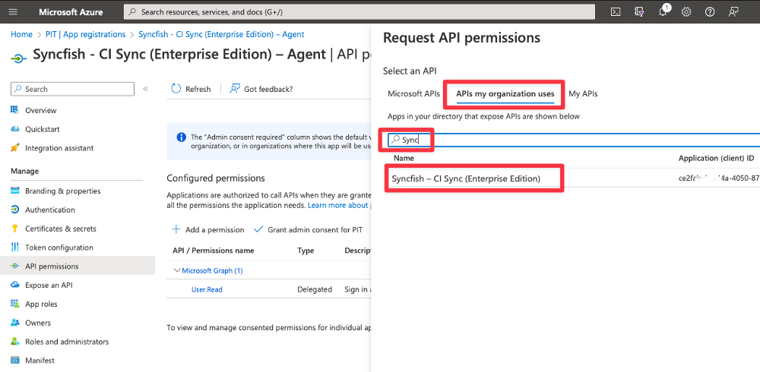The width and height of the screenshot is (760, 372).
Task: Open the help question mark icon
Action: point(710,12)
